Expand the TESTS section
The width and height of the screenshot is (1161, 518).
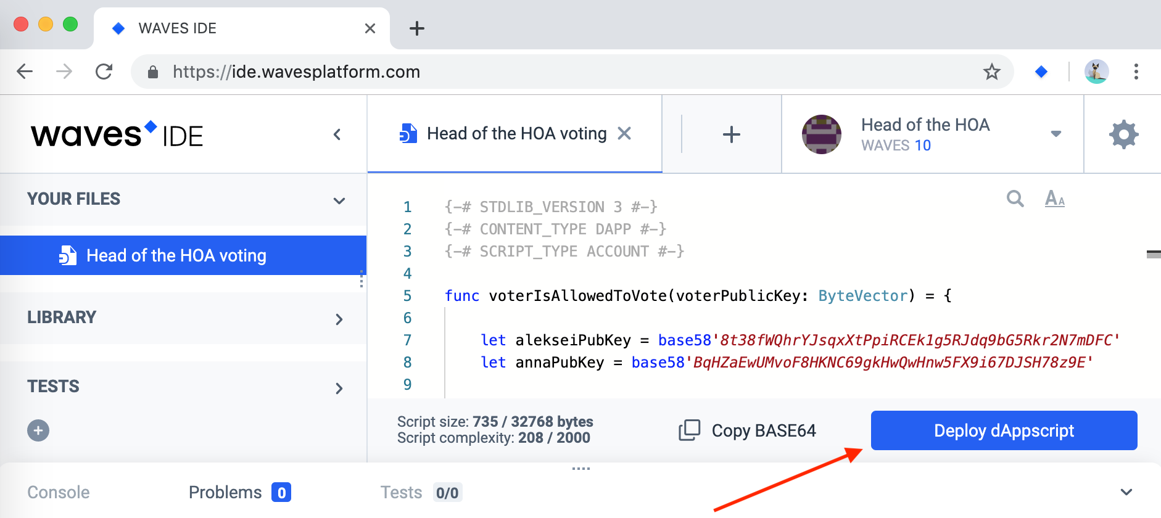pos(339,388)
